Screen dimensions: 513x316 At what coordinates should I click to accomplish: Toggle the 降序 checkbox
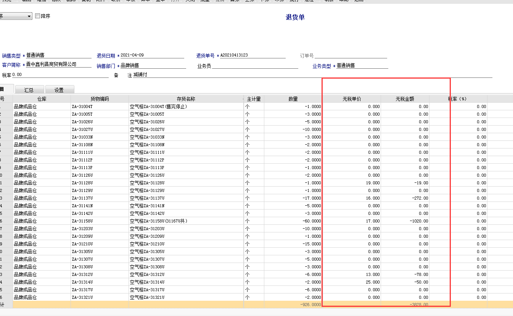[37, 16]
